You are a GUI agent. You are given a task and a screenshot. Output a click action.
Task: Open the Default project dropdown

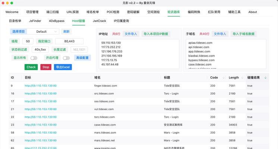click(x=43, y=32)
